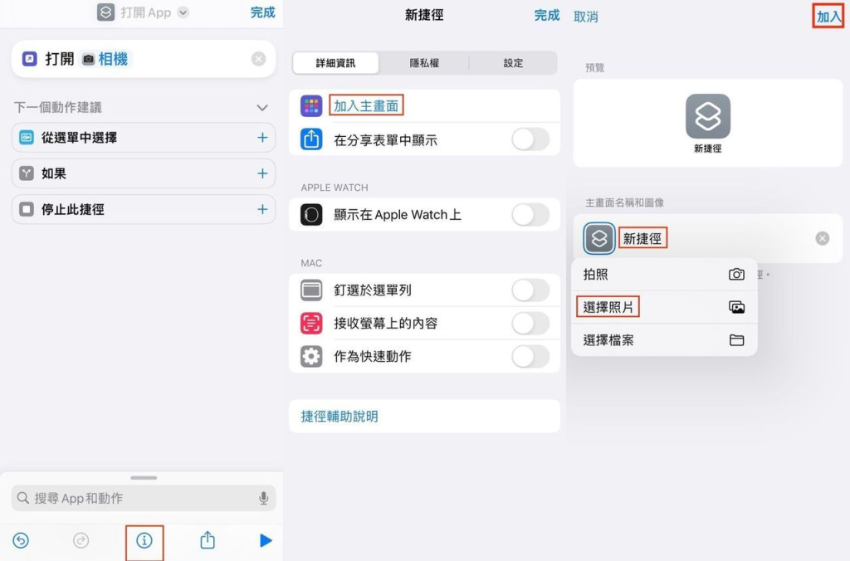Screen dimensions: 850x561
Task: Select the 相機 app parameter
Action: coord(106,59)
